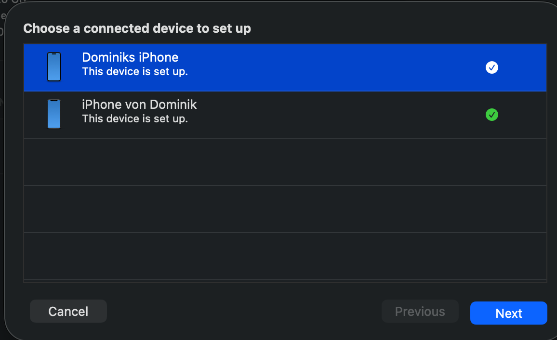Image resolution: width=557 pixels, height=340 pixels.
Task: Click the third empty row in the device list
Action: [x=285, y=256]
